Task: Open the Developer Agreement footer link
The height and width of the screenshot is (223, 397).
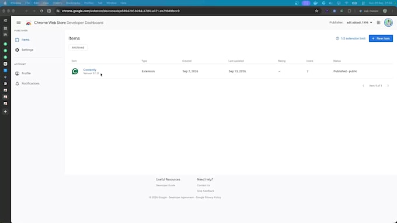Action: [x=182, y=197]
